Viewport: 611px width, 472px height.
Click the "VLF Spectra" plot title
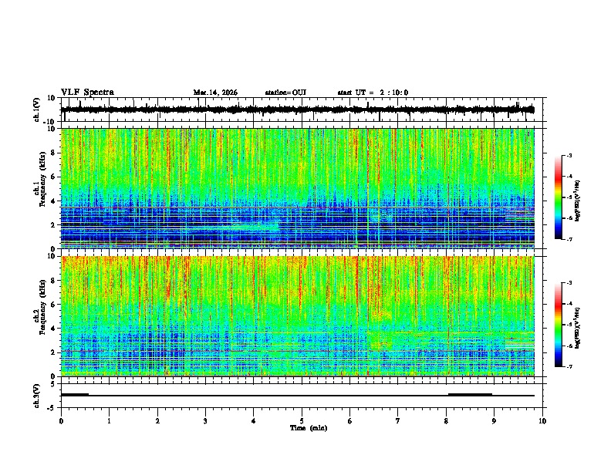[87, 93]
